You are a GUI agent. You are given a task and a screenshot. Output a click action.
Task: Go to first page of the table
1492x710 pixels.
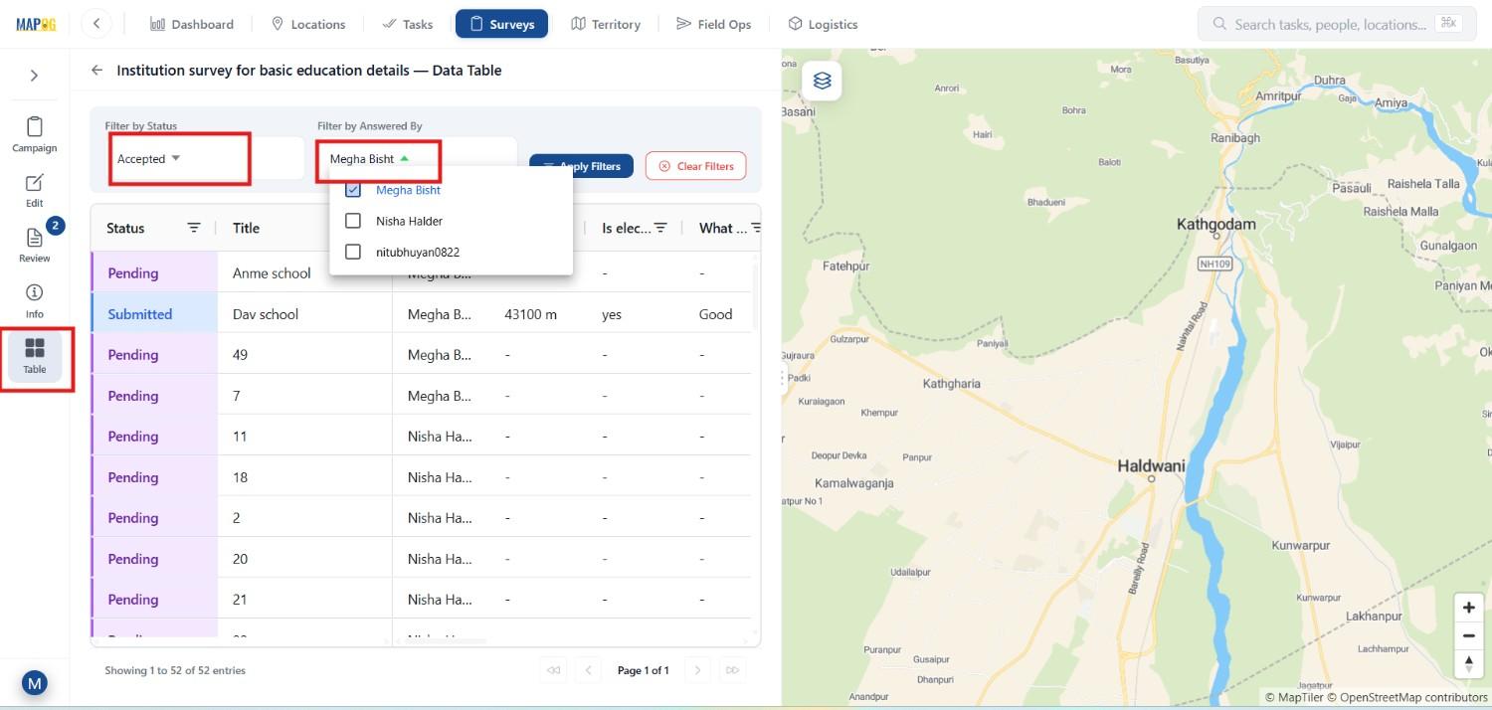pyautogui.click(x=553, y=670)
